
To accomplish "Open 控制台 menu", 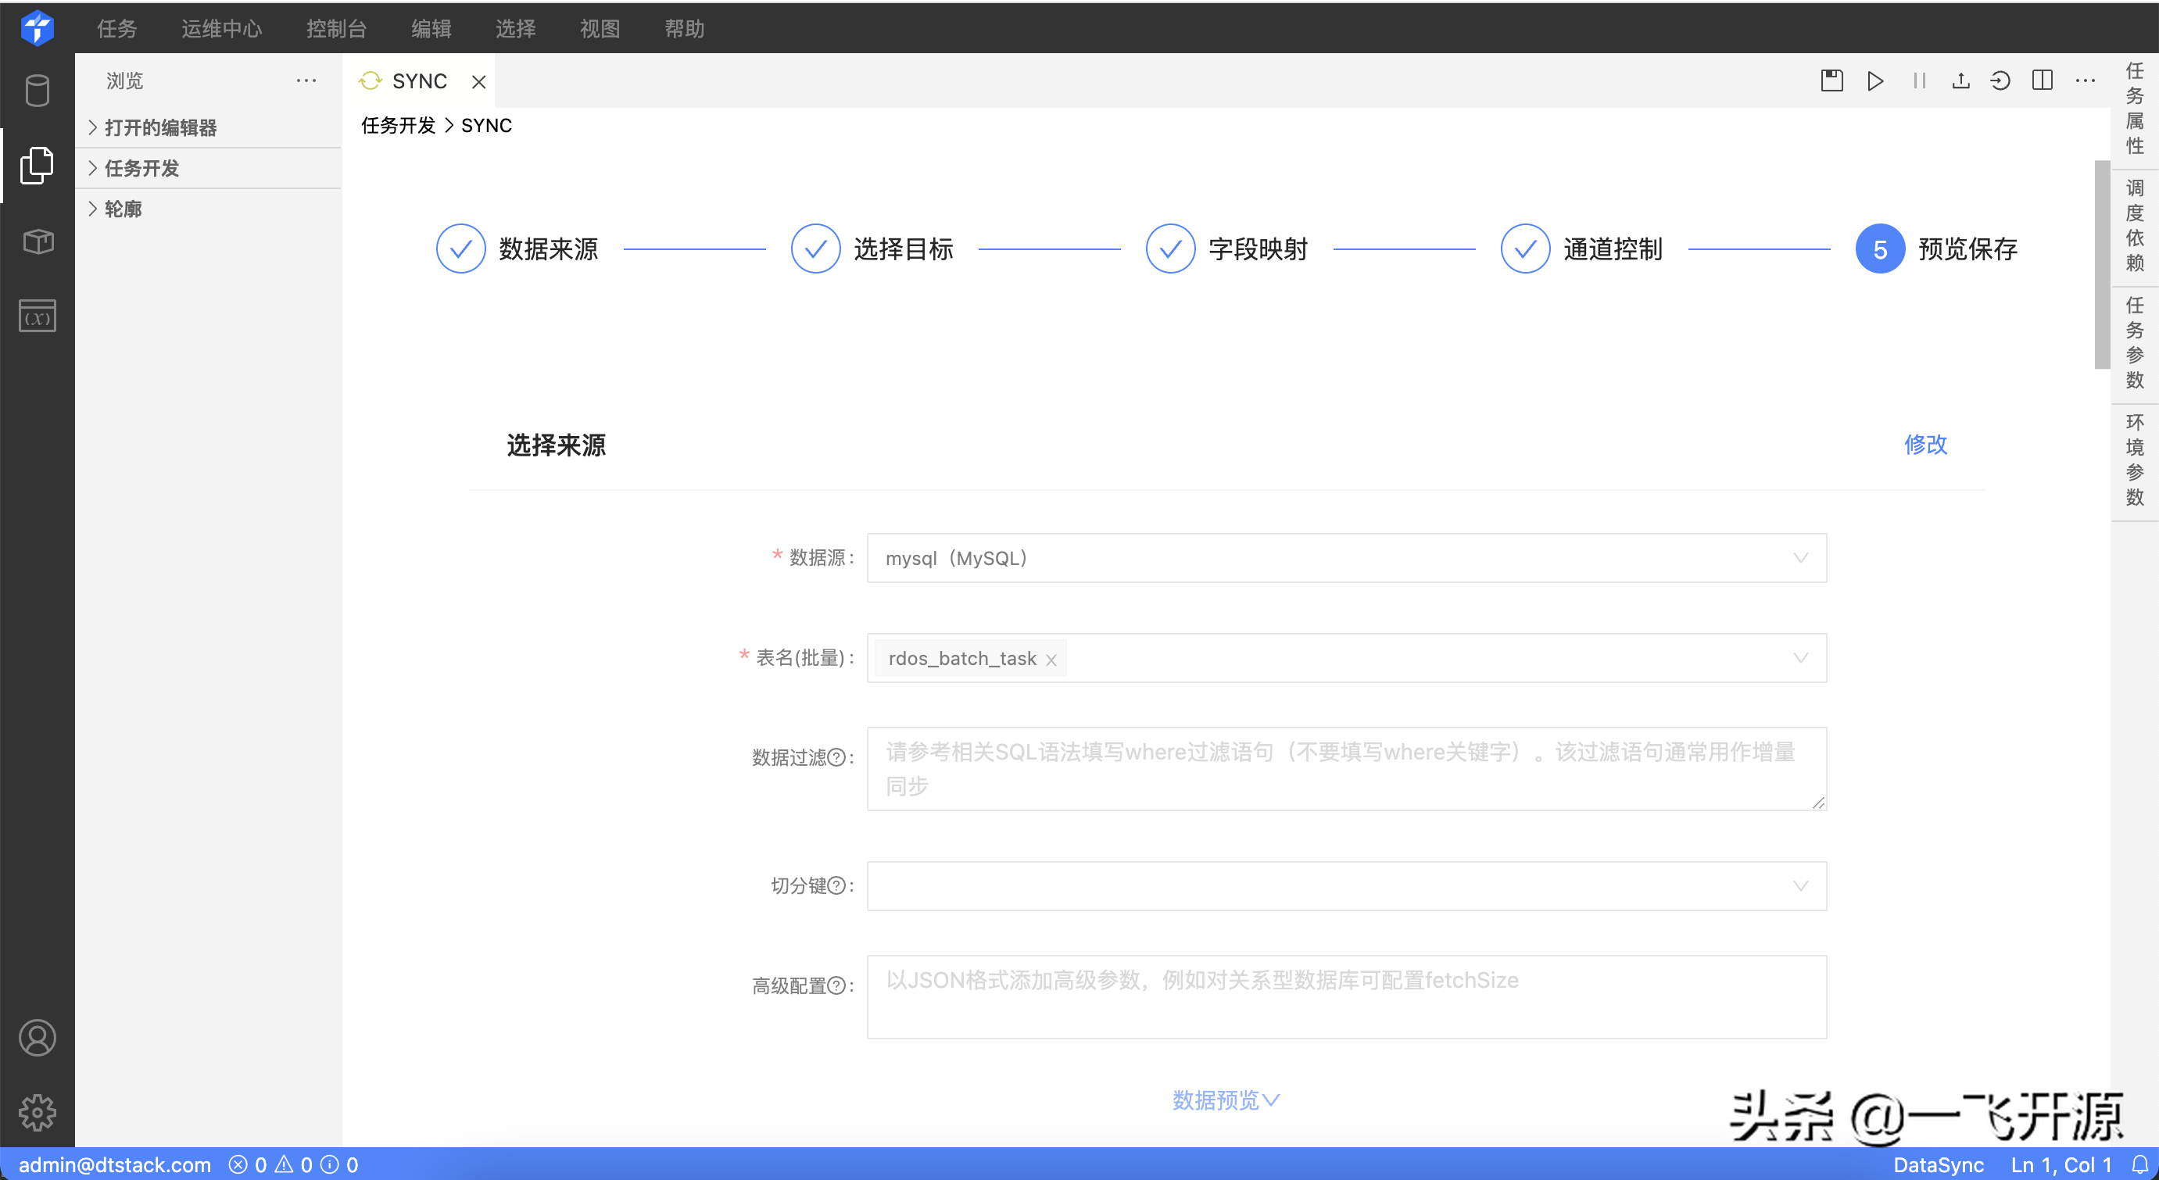I will tap(336, 28).
